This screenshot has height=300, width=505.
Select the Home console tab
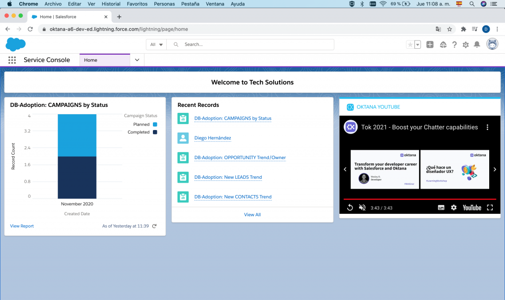click(x=105, y=60)
